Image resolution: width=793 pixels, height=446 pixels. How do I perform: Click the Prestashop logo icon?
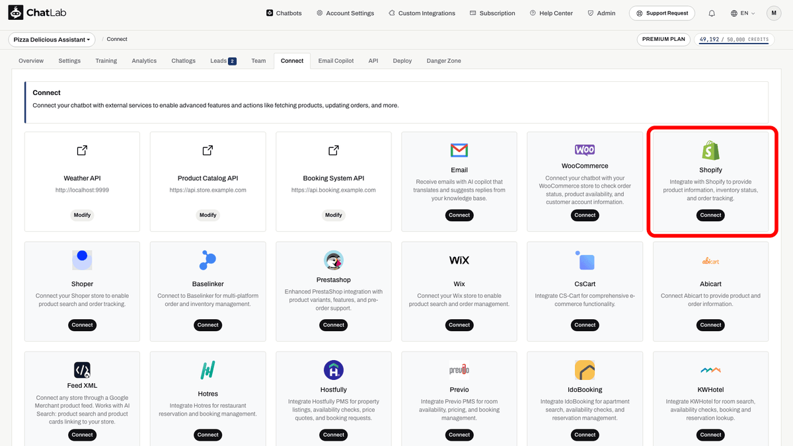coord(334,260)
